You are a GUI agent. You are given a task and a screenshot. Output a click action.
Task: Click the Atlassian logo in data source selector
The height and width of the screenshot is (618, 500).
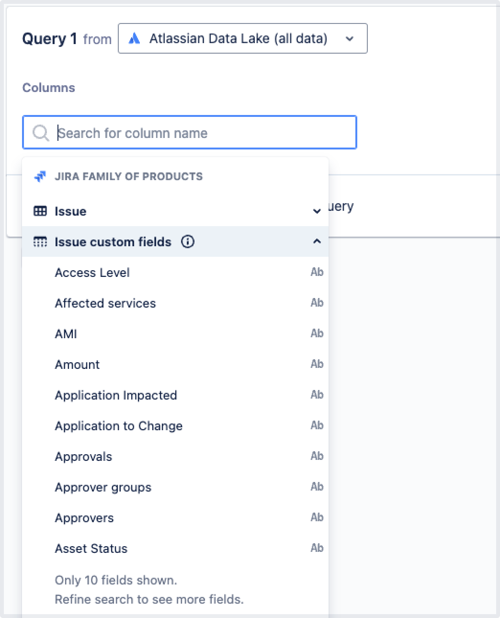(x=135, y=38)
